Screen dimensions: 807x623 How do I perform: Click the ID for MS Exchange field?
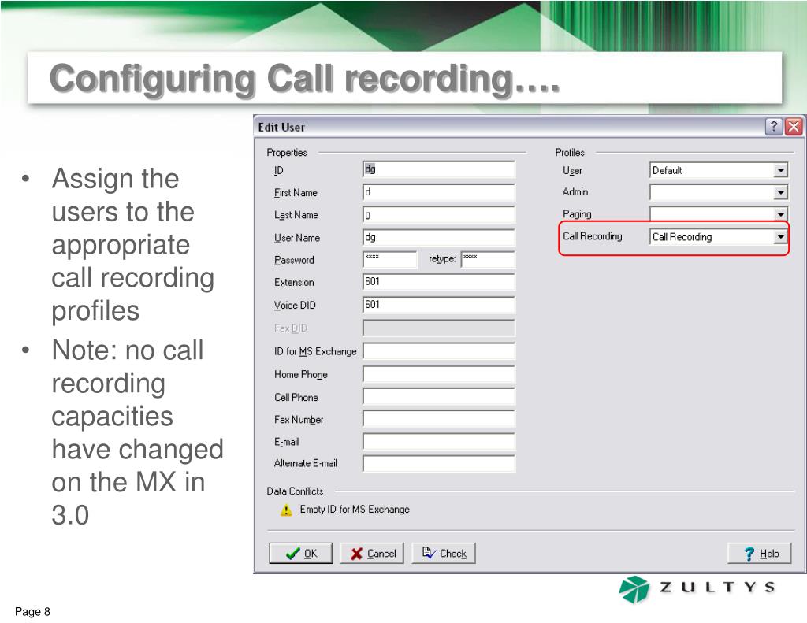(439, 350)
